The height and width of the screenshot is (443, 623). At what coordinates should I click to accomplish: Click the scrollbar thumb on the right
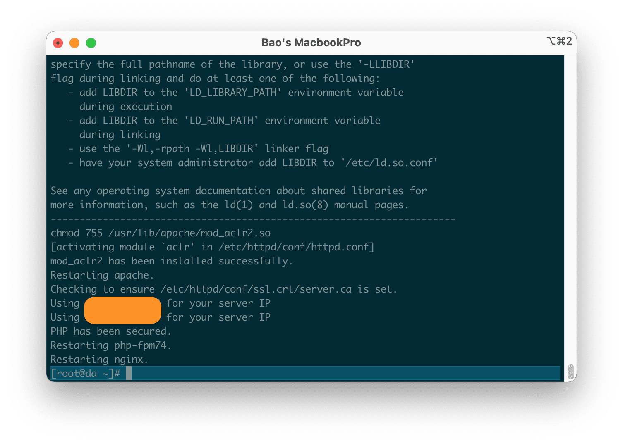click(571, 371)
